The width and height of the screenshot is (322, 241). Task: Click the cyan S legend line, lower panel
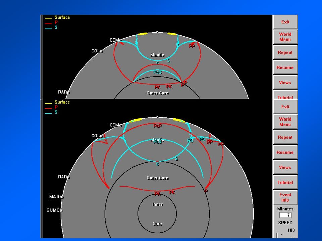(x=48, y=114)
